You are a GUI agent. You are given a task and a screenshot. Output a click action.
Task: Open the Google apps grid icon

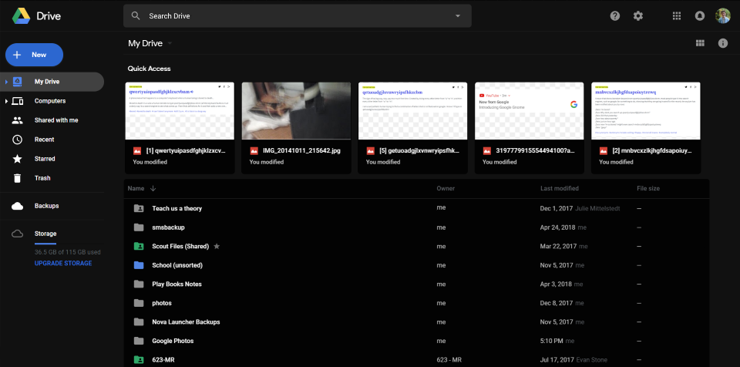coord(677,15)
